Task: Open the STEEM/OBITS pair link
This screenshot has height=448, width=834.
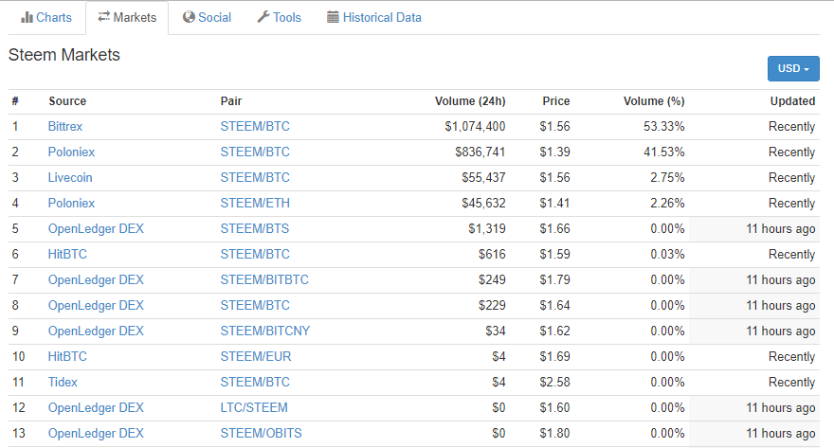Action: click(263, 433)
